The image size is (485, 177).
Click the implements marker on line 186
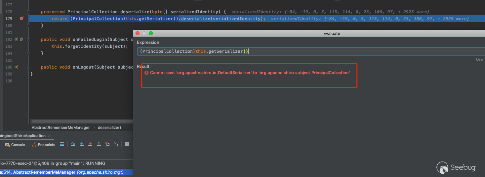pos(16,67)
